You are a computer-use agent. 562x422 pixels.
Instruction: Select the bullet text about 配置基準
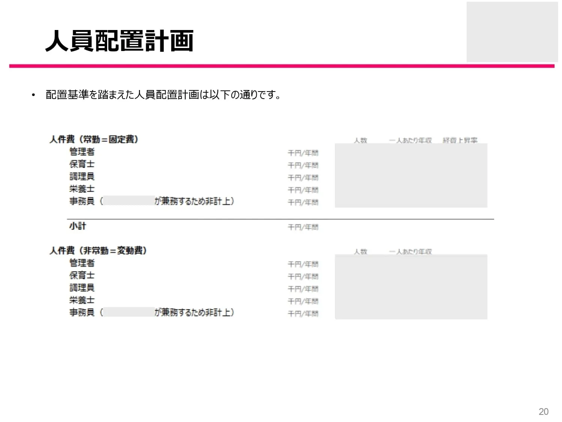(x=163, y=95)
